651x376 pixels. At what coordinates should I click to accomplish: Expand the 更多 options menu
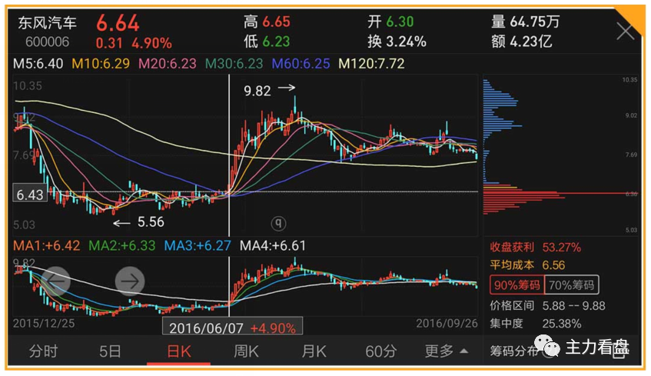pyautogui.click(x=447, y=351)
